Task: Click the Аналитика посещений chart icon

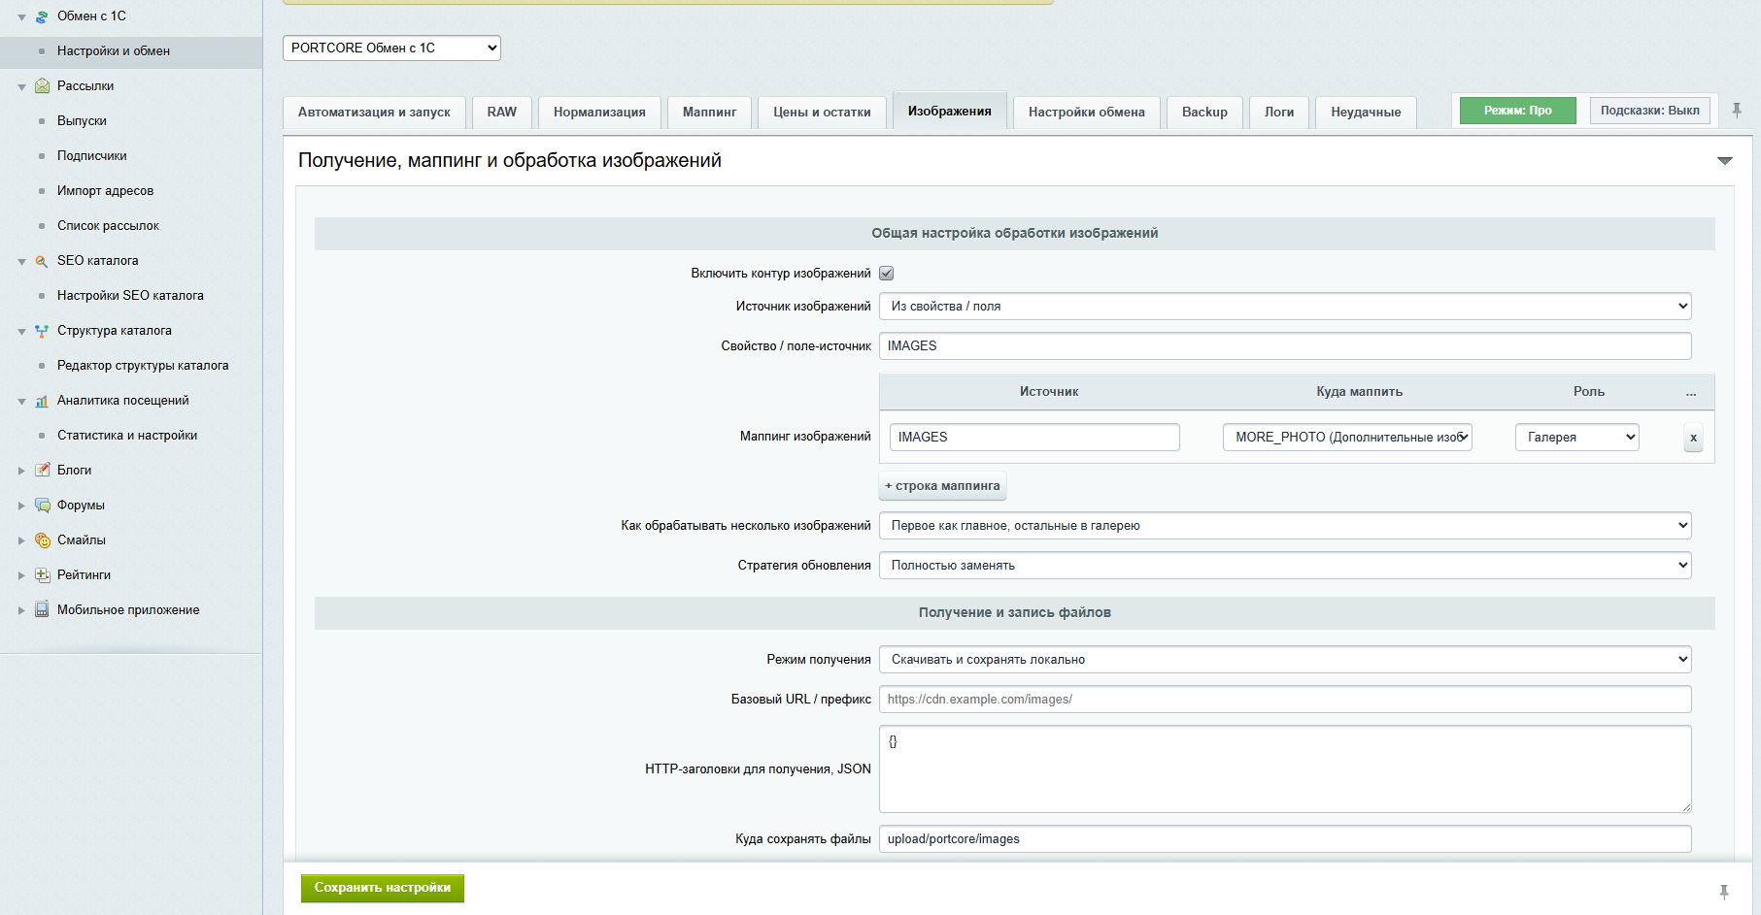Action: [42, 401]
